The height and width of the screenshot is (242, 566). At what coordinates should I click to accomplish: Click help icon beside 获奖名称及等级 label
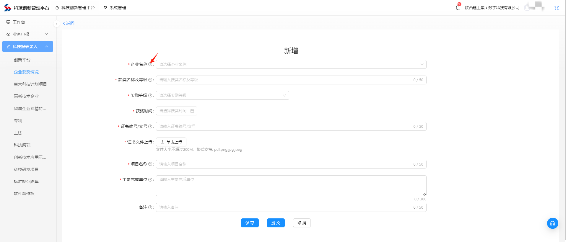pyautogui.click(x=150, y=80)
